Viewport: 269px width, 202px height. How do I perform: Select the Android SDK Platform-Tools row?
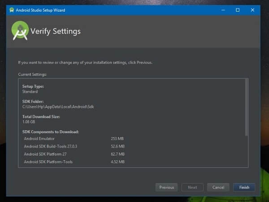[74, 162]
